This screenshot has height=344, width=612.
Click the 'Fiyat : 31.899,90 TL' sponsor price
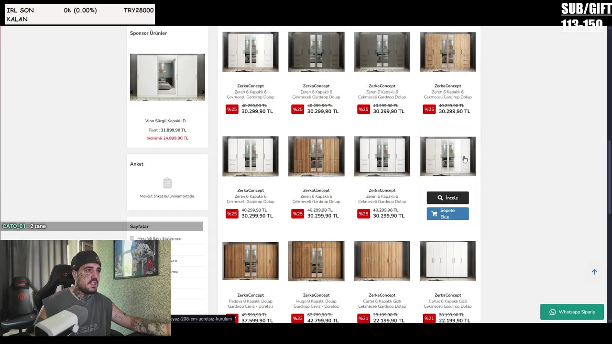coord(167,130)
